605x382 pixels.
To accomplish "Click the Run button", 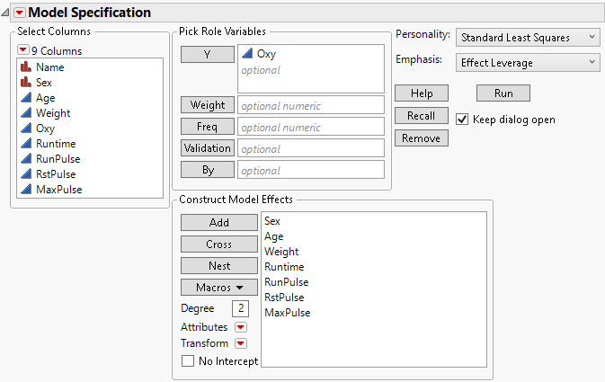I will 503,93.
